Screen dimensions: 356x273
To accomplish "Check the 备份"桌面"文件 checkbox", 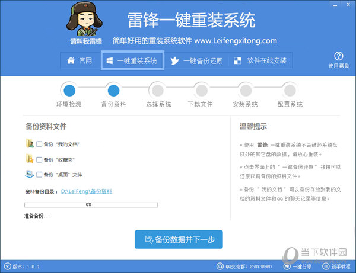I will (x=39, y=175).
